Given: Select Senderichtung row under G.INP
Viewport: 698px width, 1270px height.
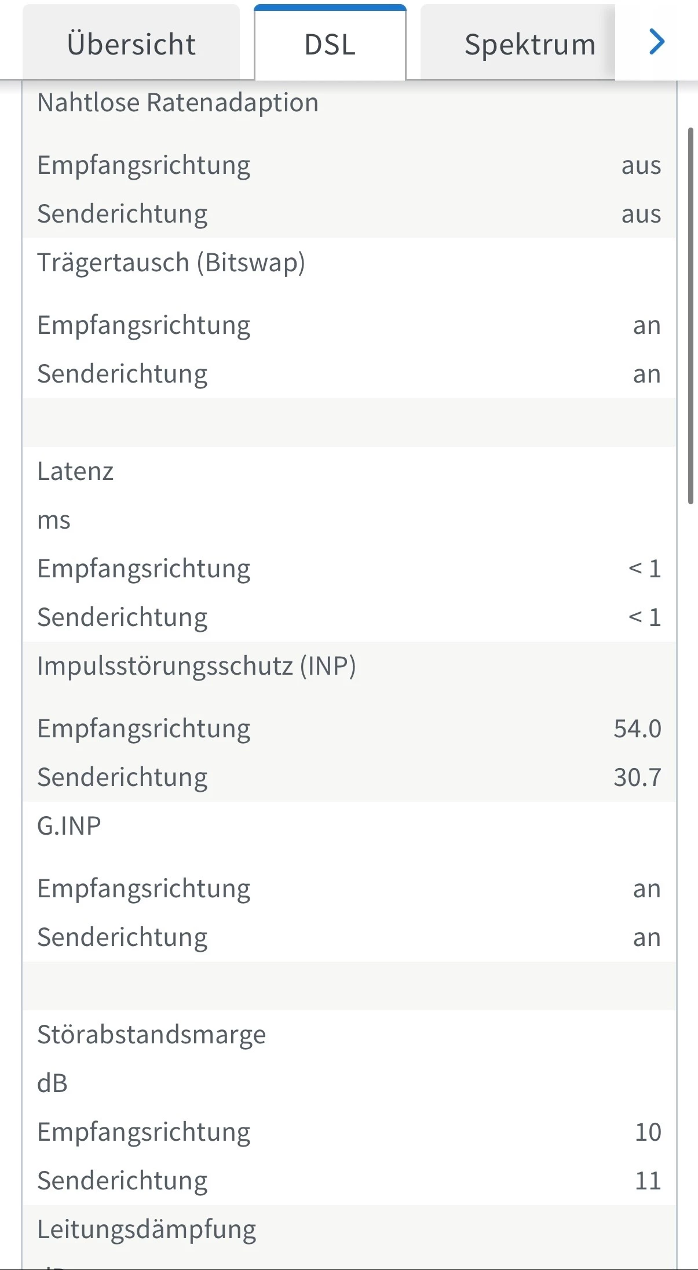Looking at the screenshot, I should coord(122,937).
